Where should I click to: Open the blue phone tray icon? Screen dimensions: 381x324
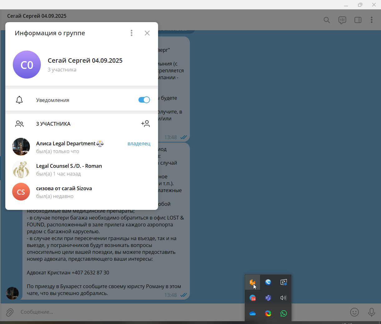(x=268, y=282)
